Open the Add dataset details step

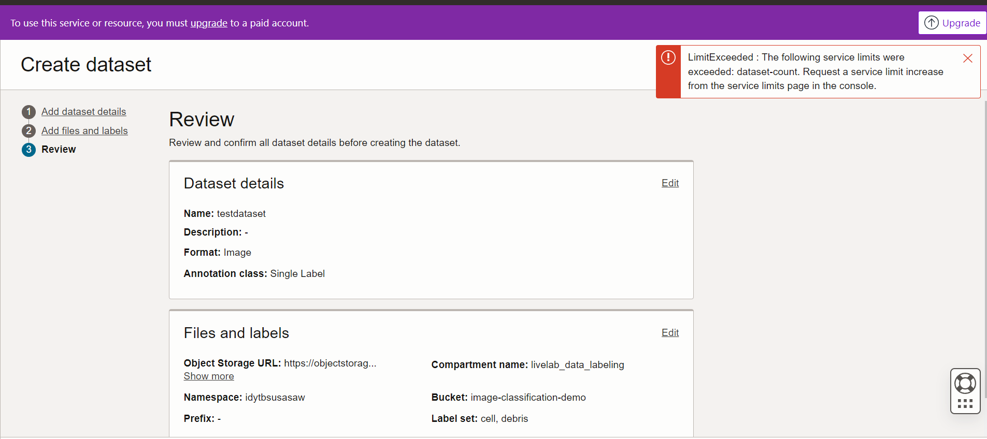[x=84, y=111]
